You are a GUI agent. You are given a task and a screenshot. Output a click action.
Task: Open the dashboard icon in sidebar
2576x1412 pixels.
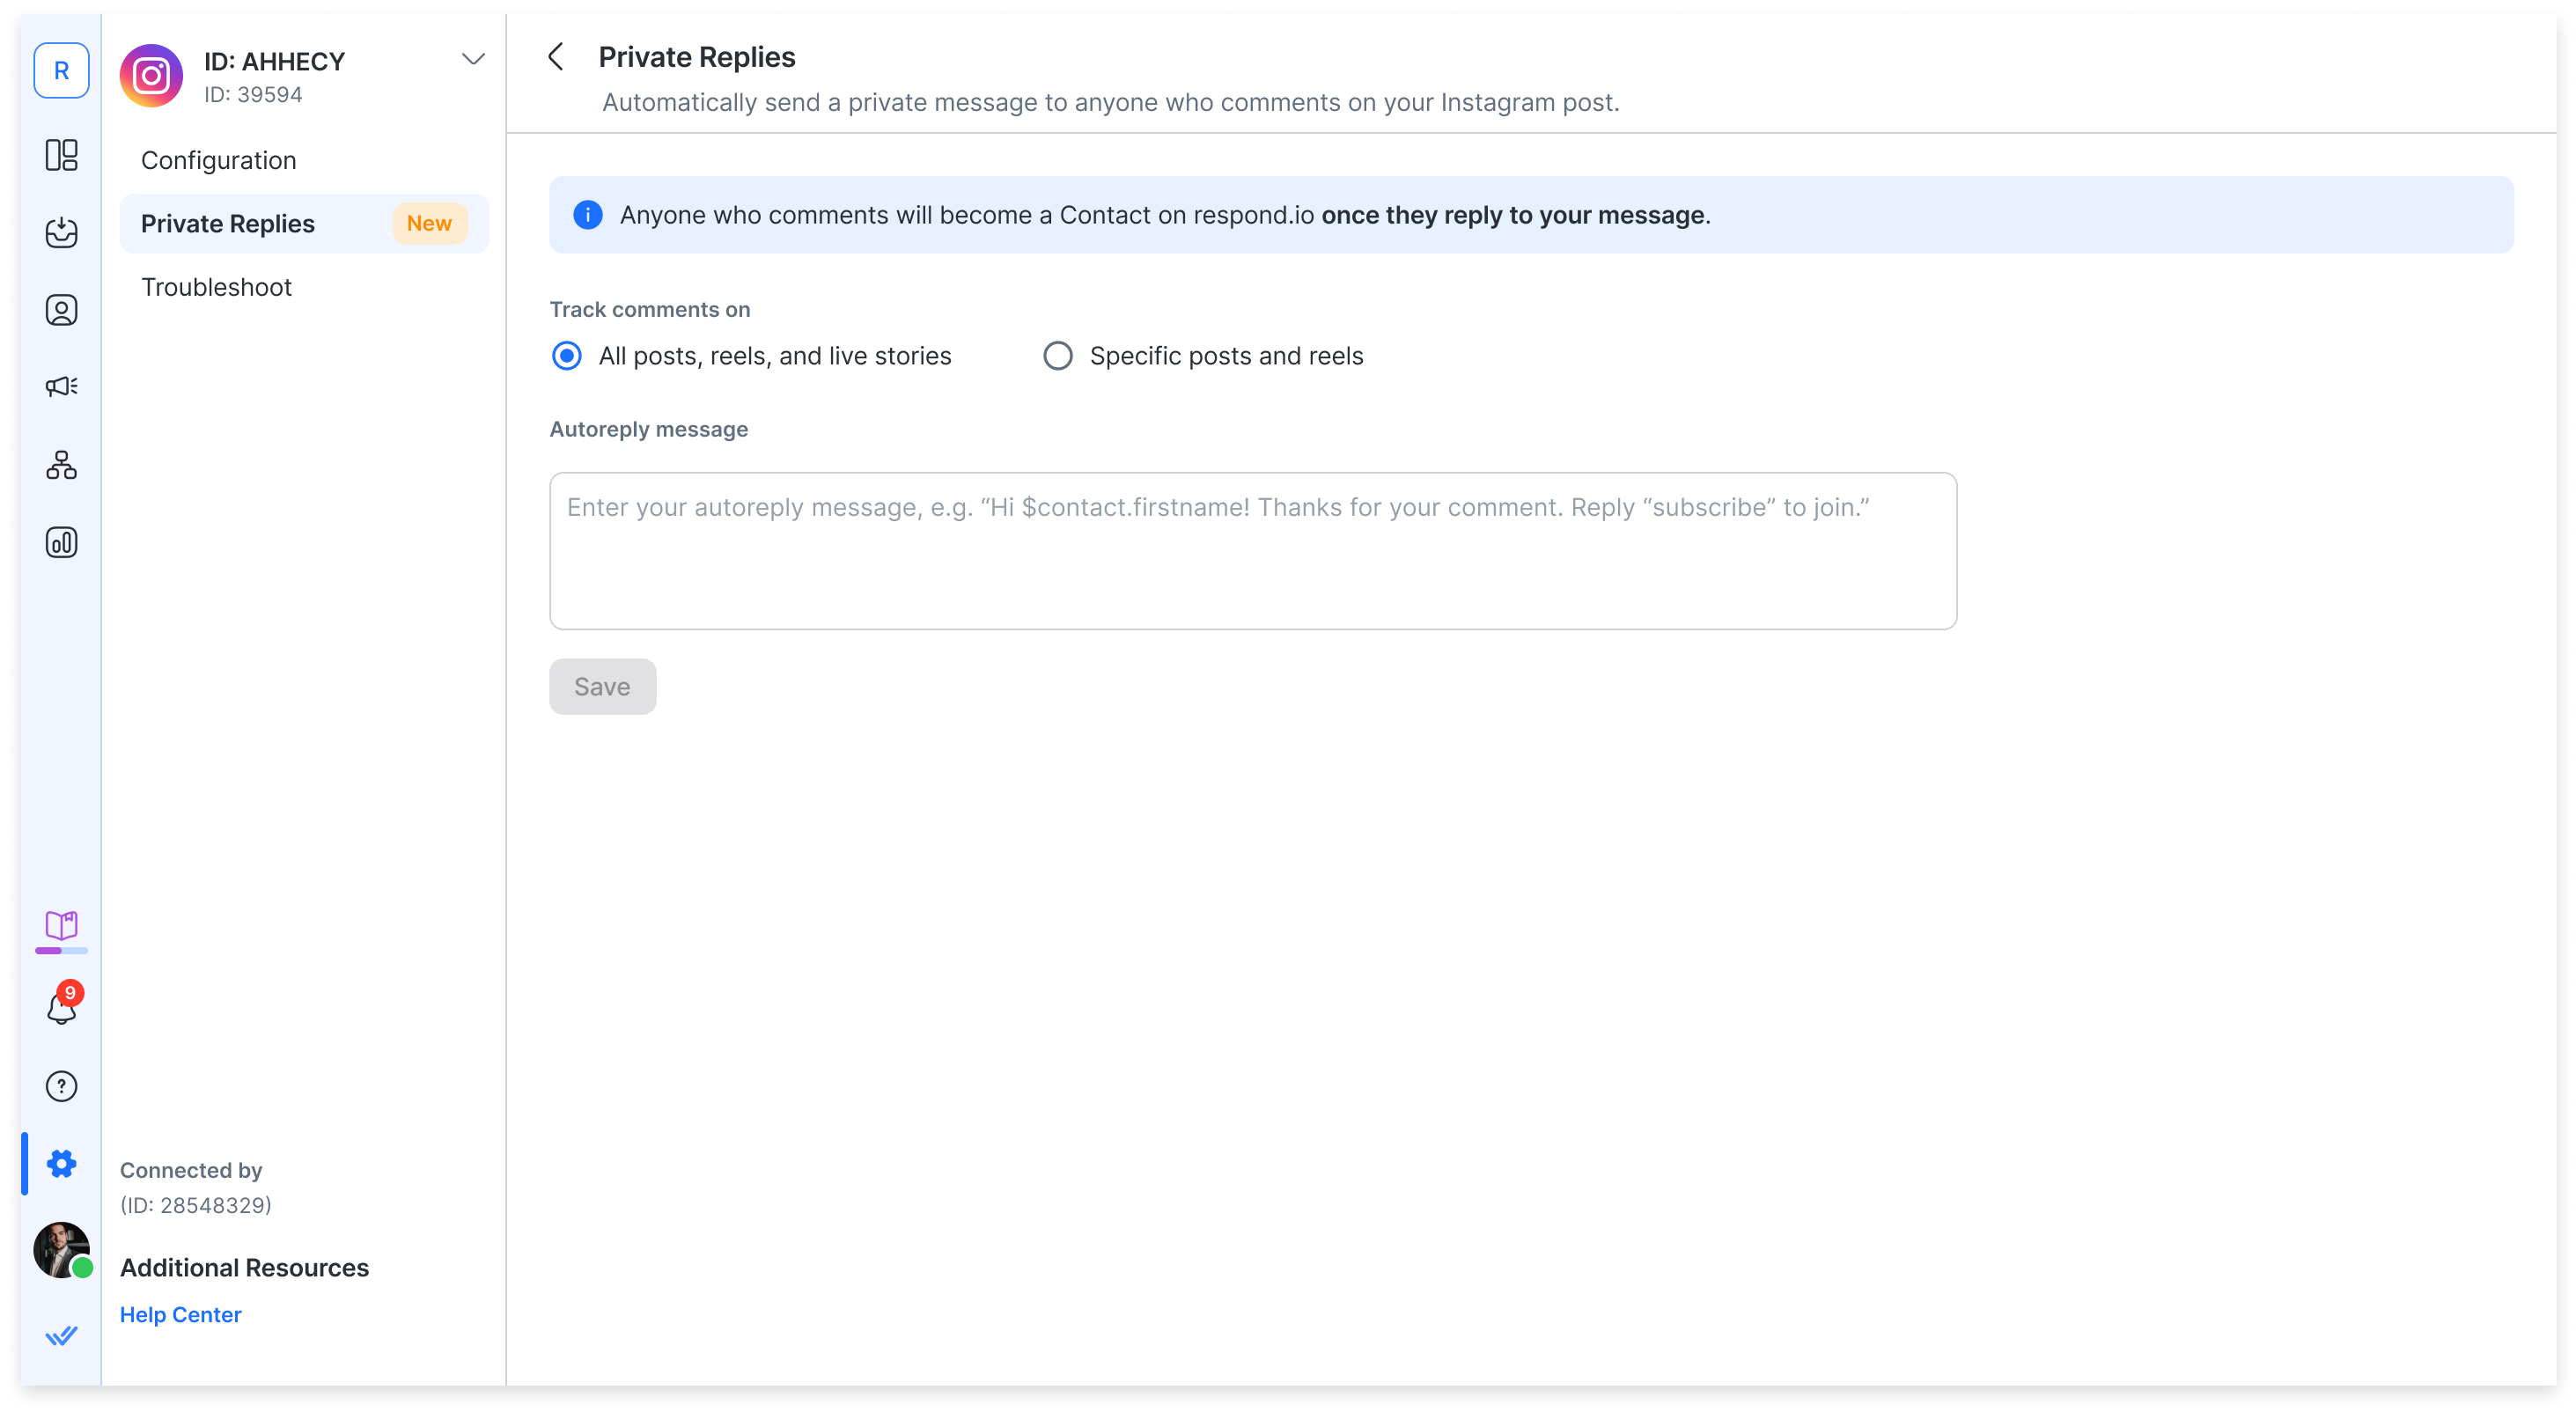click(x=61, y=155)
